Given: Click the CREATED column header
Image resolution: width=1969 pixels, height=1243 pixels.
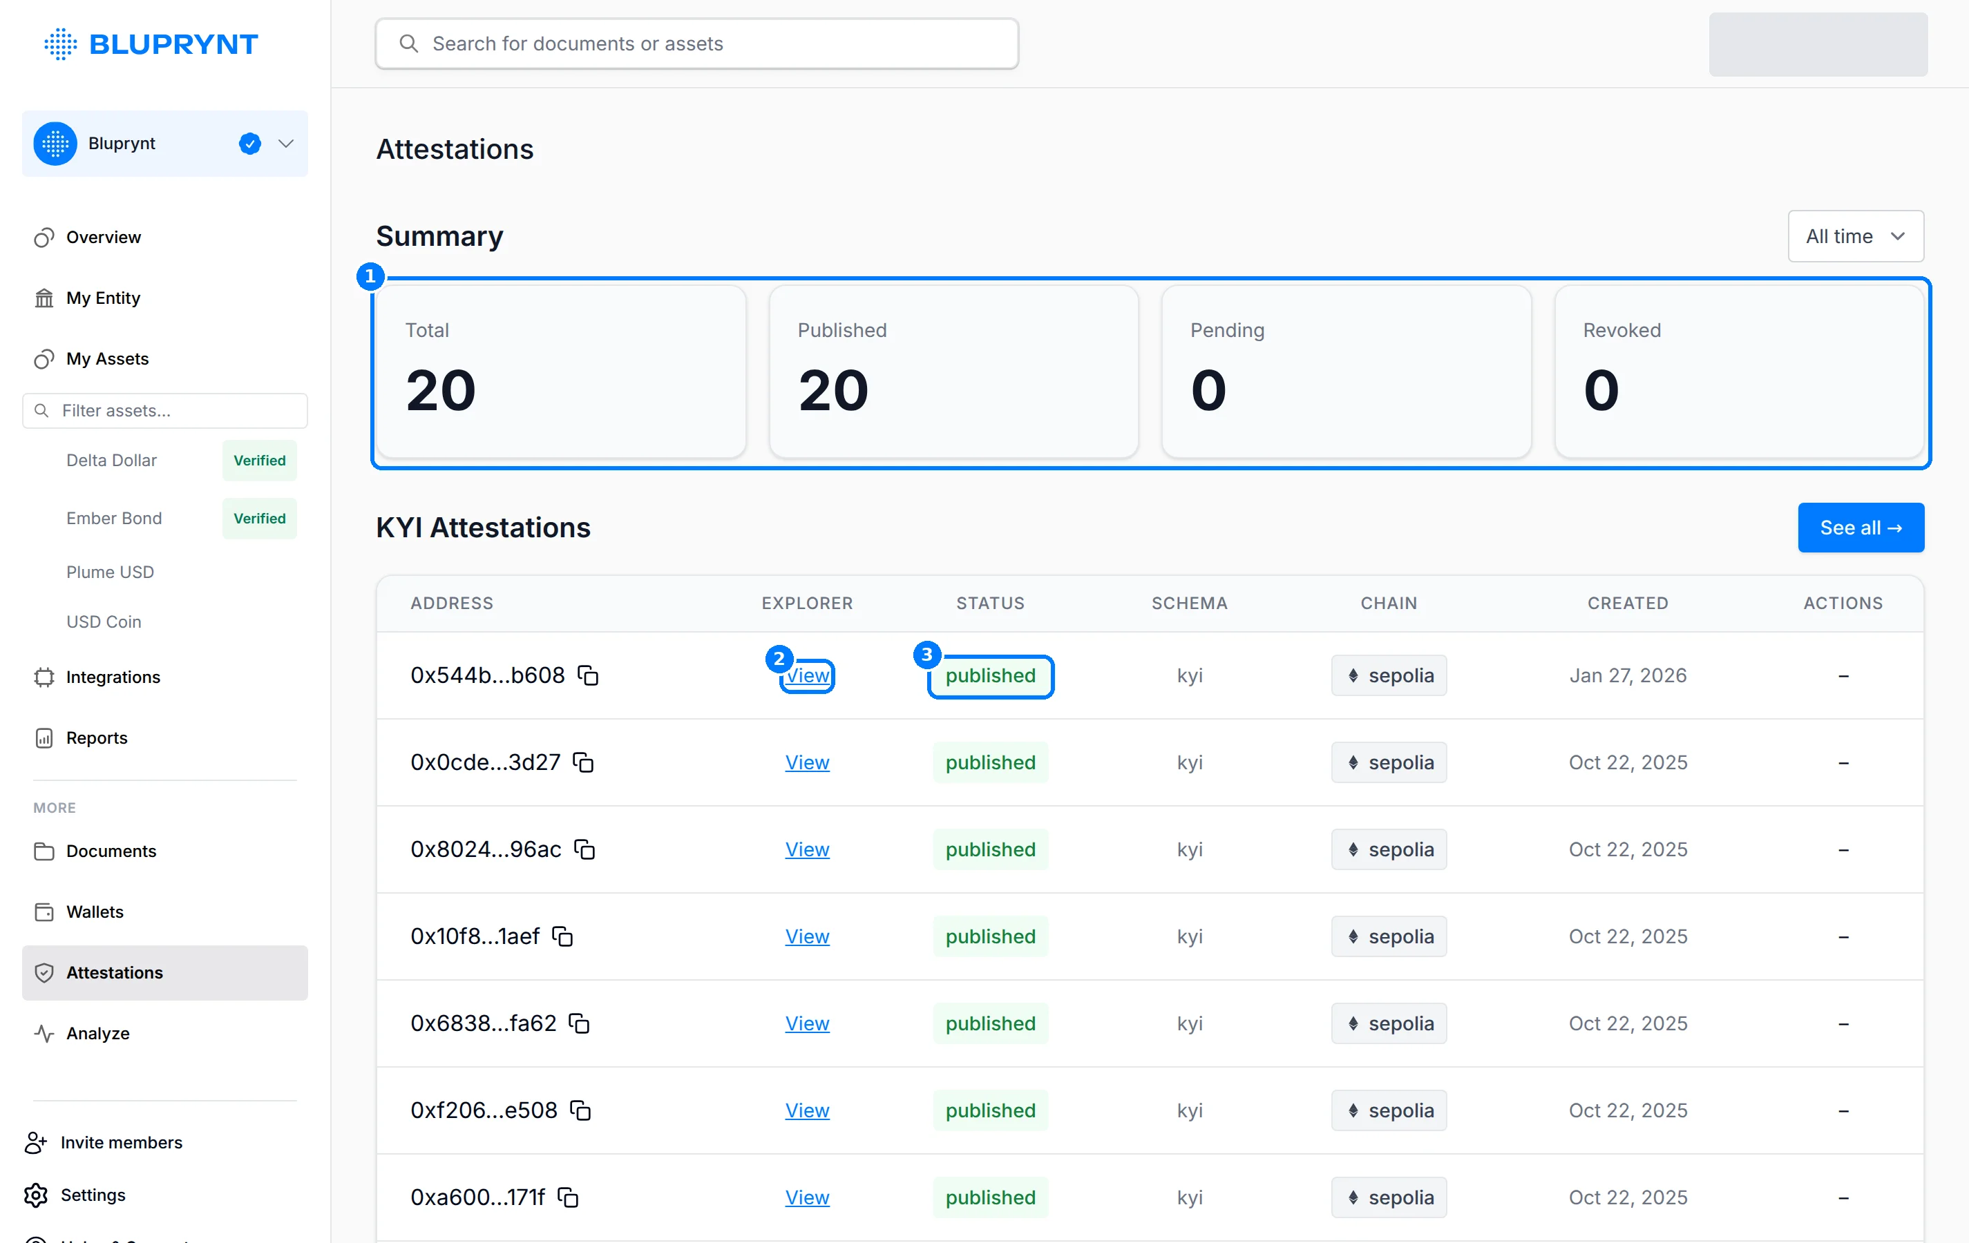Looking at the screenshot, I should click(x=1627, y=603).
